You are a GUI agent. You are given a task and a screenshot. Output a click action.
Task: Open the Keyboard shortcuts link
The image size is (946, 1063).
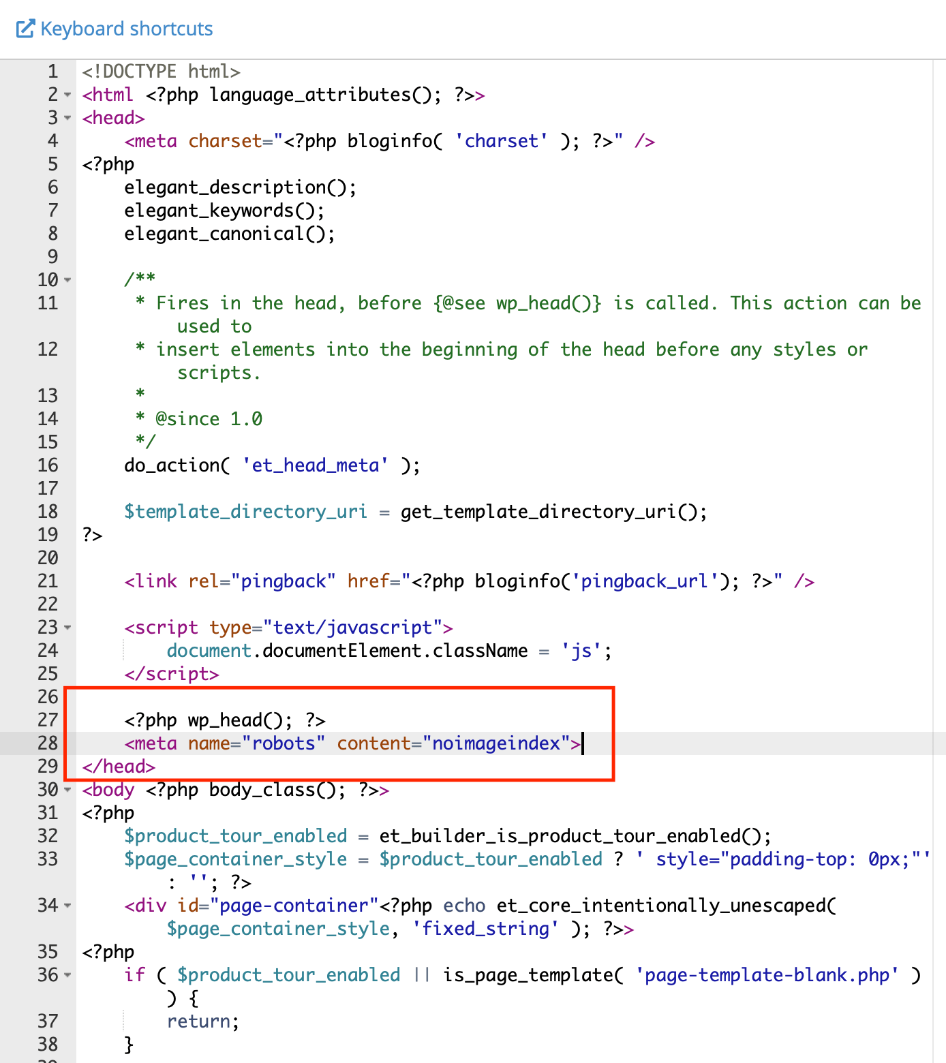(115, 29)
